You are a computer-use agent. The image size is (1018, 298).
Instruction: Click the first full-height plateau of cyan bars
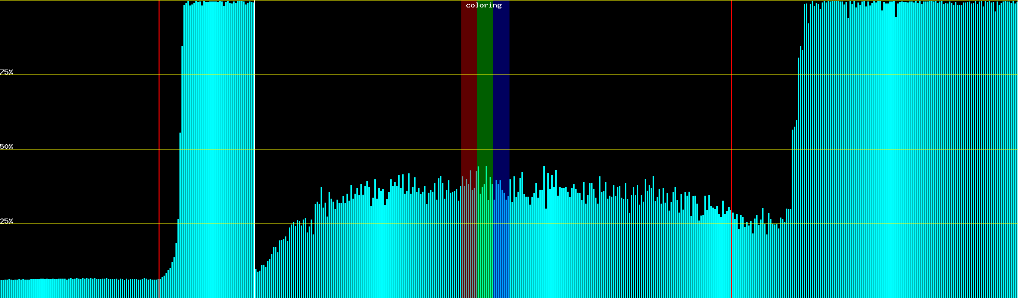click(219, 149)
